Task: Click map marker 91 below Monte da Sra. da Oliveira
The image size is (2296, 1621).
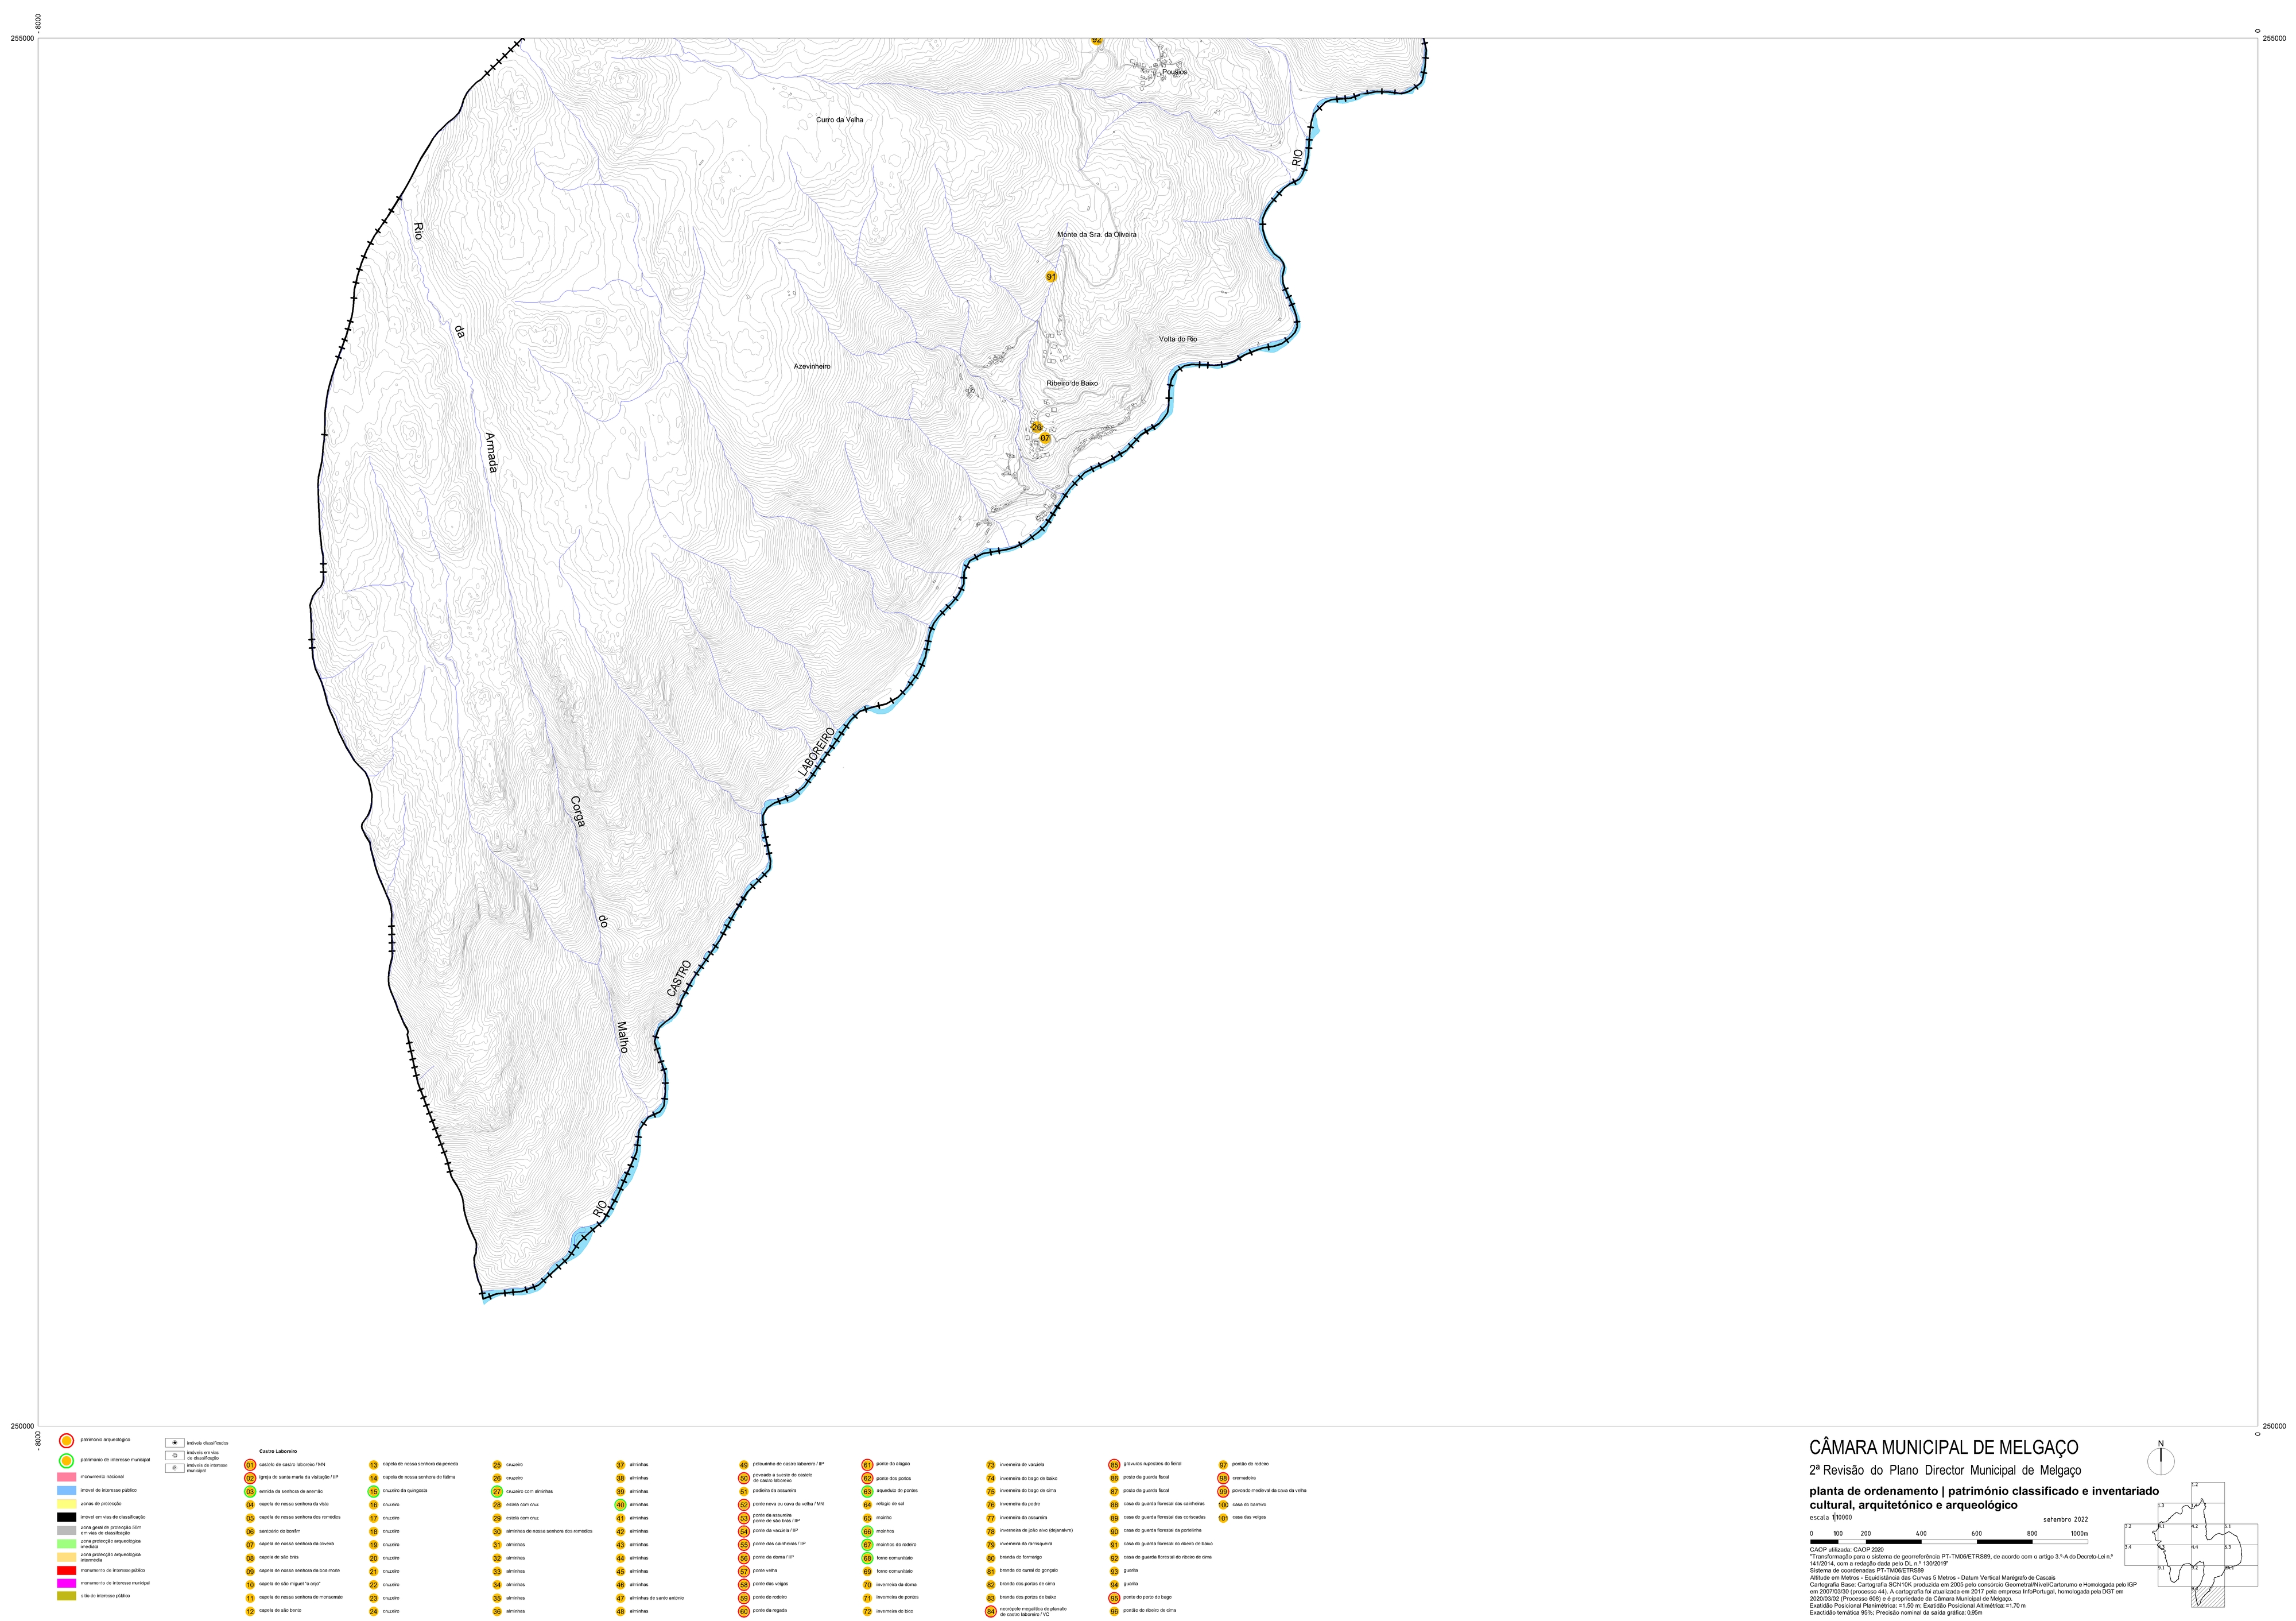Action: pos(1051,276)
